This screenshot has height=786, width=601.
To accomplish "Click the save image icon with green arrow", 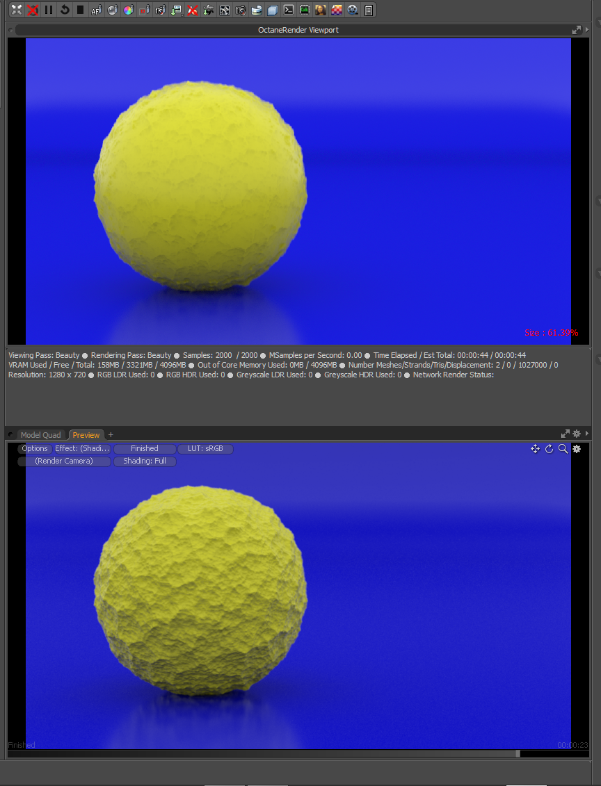I will pyautogui.click(x=177, y=10).
